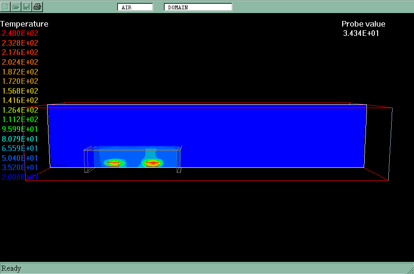Select the DOMAIN field in the toolbar
Screen dimensions: 414x274
(x=198, y=7)
